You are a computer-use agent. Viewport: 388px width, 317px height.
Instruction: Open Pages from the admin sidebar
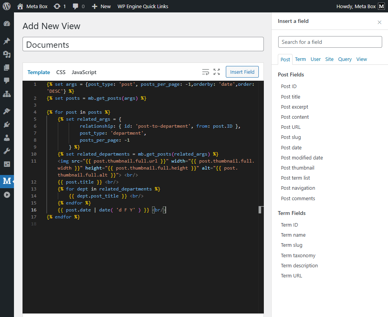tap(7, 68)
